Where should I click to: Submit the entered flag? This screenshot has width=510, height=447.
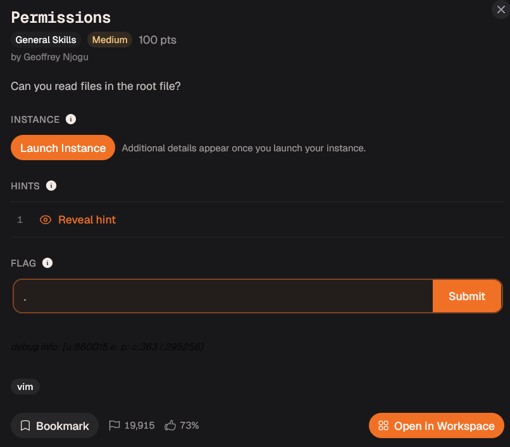click(467, 296)
